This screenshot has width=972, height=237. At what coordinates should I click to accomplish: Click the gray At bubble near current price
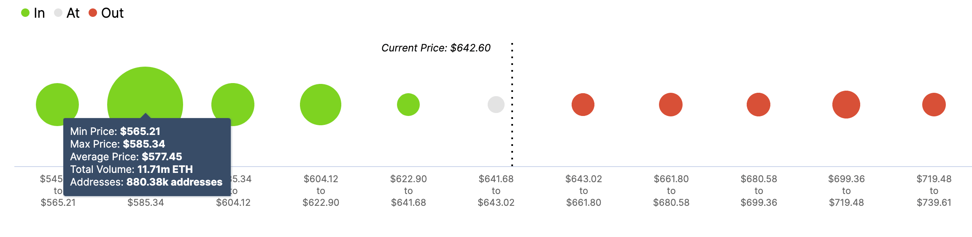pos(496,105)
